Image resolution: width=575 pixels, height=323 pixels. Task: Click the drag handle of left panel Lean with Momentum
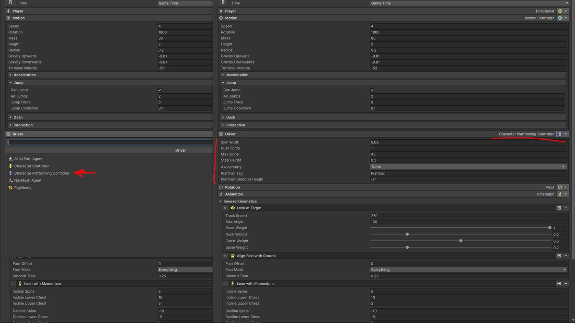click(12, 284)
